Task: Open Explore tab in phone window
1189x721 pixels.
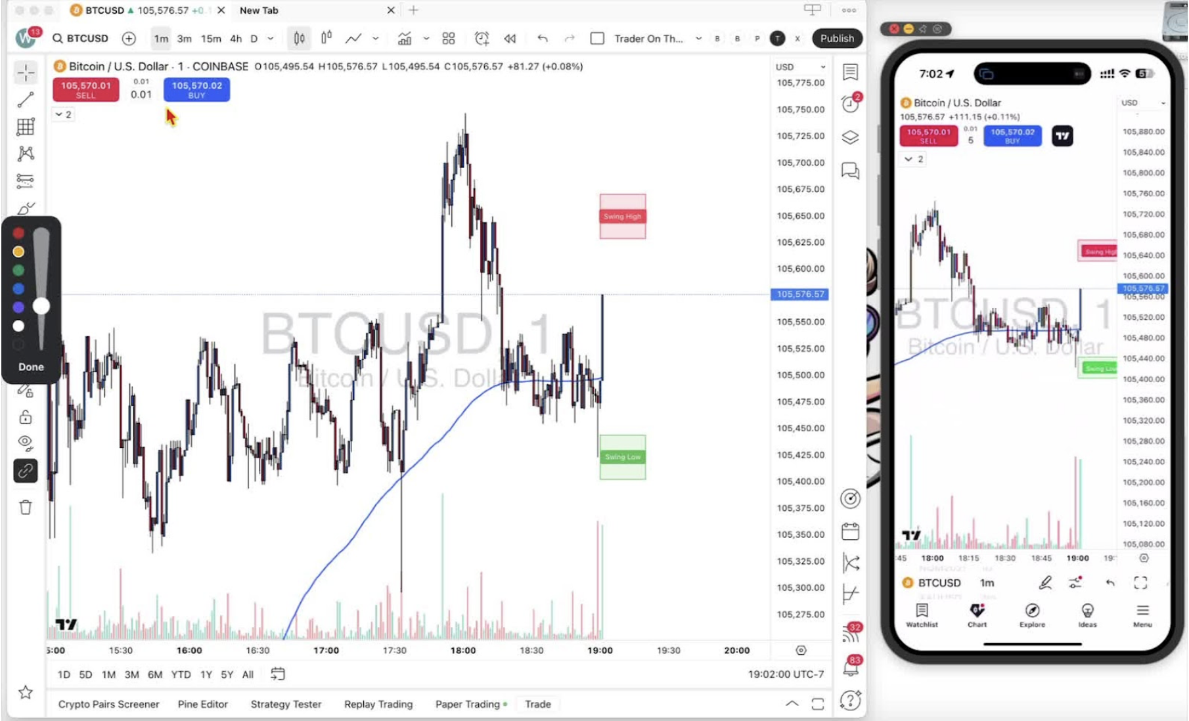Action: coord(1032,615)
